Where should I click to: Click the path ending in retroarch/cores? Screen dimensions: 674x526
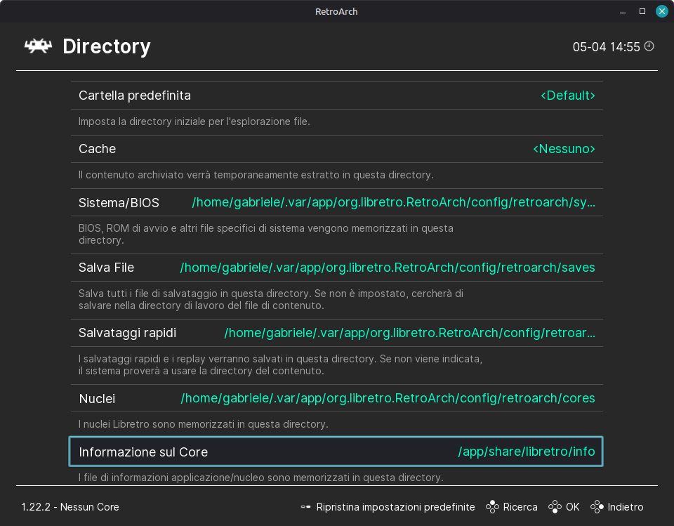coord(388,398)
